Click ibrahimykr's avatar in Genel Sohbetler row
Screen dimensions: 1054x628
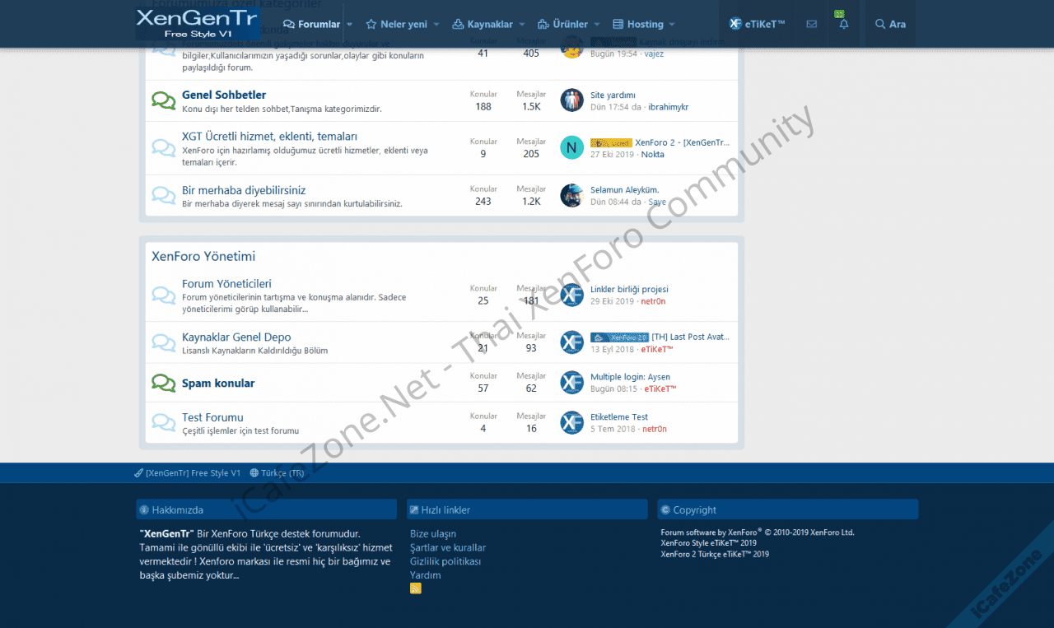pos(571,100)
